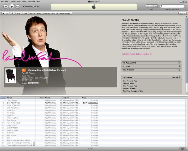Expand ALERT ME arrow
Image resolution: width=188 pixels, height=151 pixels.
179,66
